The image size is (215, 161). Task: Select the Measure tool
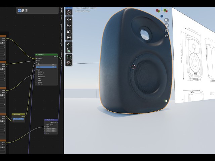click(x=69, y=50)
